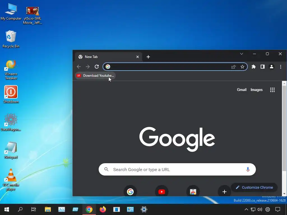Select Recycle Bin desktop icon
Screen dimensions: 287x215
click(11, 39)
